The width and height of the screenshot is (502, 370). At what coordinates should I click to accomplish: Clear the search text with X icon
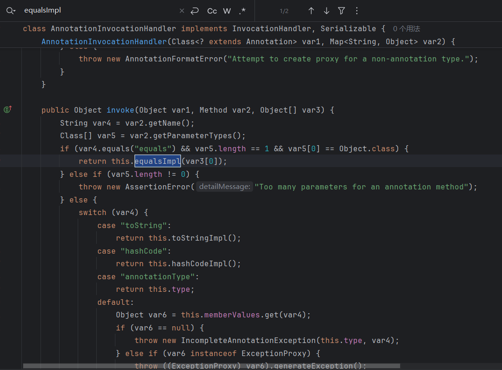[x=182, y=11]
